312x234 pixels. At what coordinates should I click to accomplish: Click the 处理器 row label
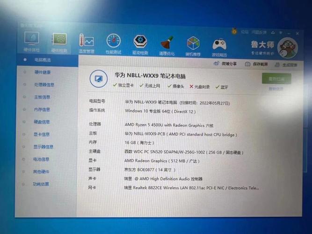pyautogui.click(x=95, y=124)
